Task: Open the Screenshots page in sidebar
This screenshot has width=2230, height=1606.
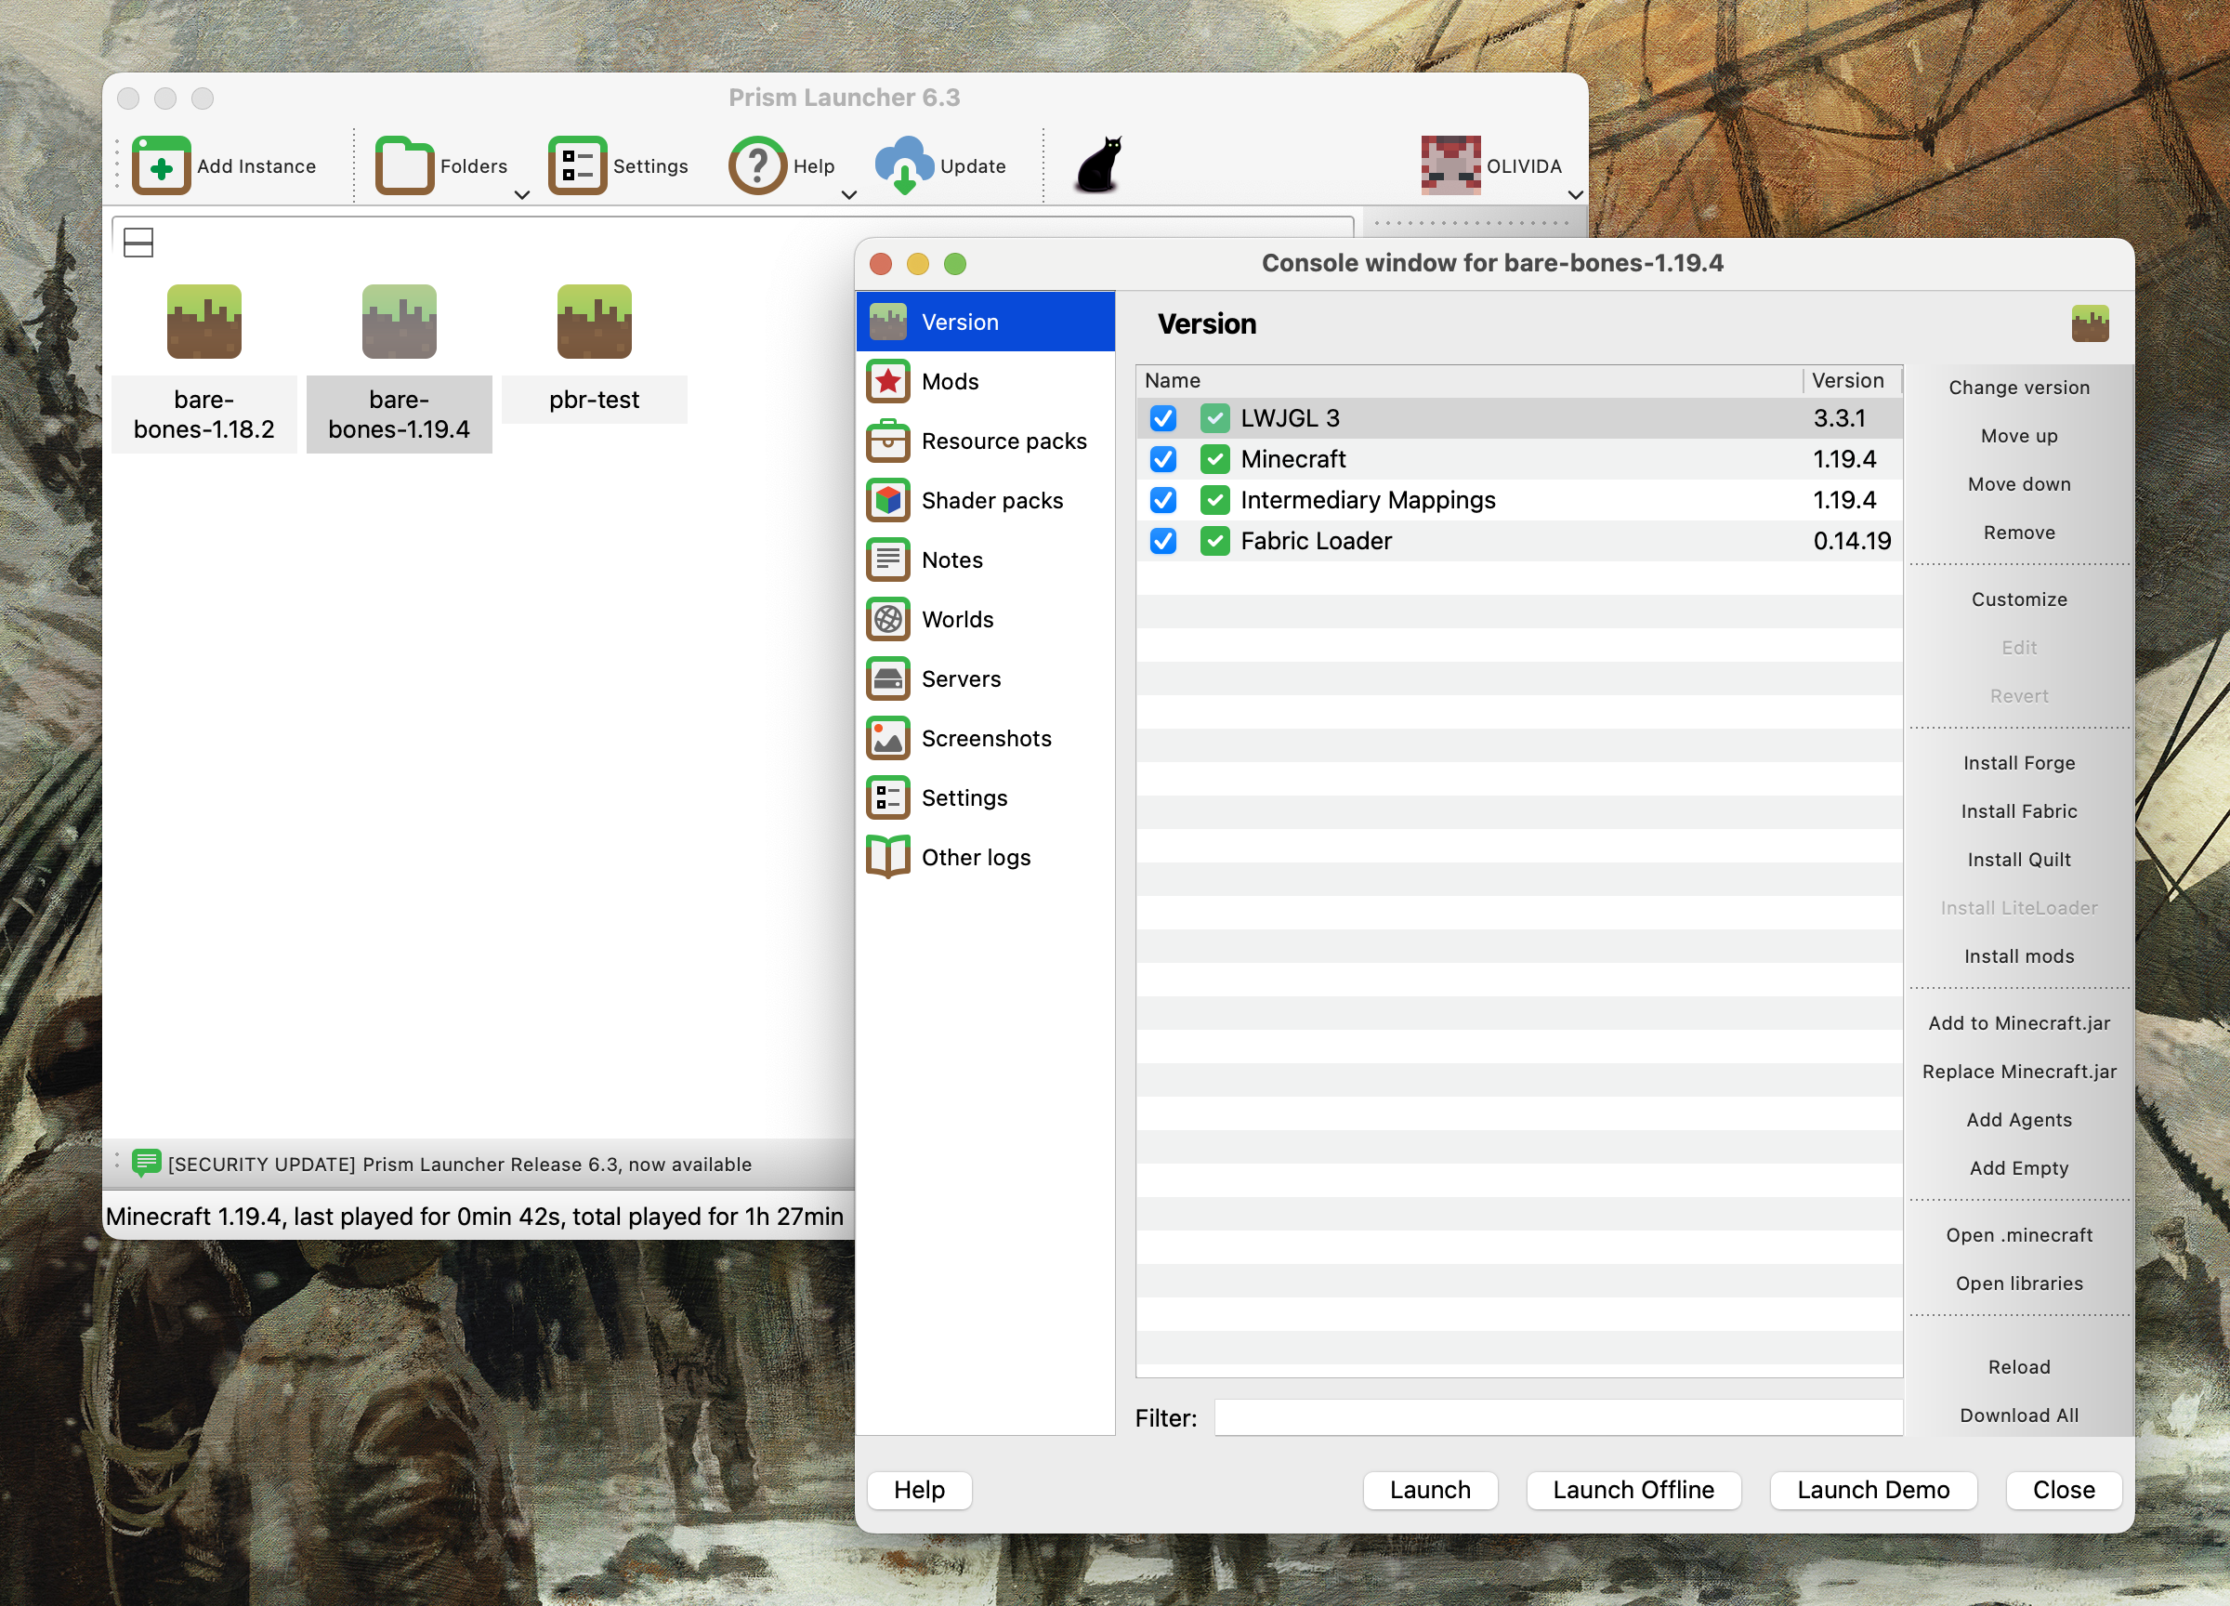Action: click(985, 739)
